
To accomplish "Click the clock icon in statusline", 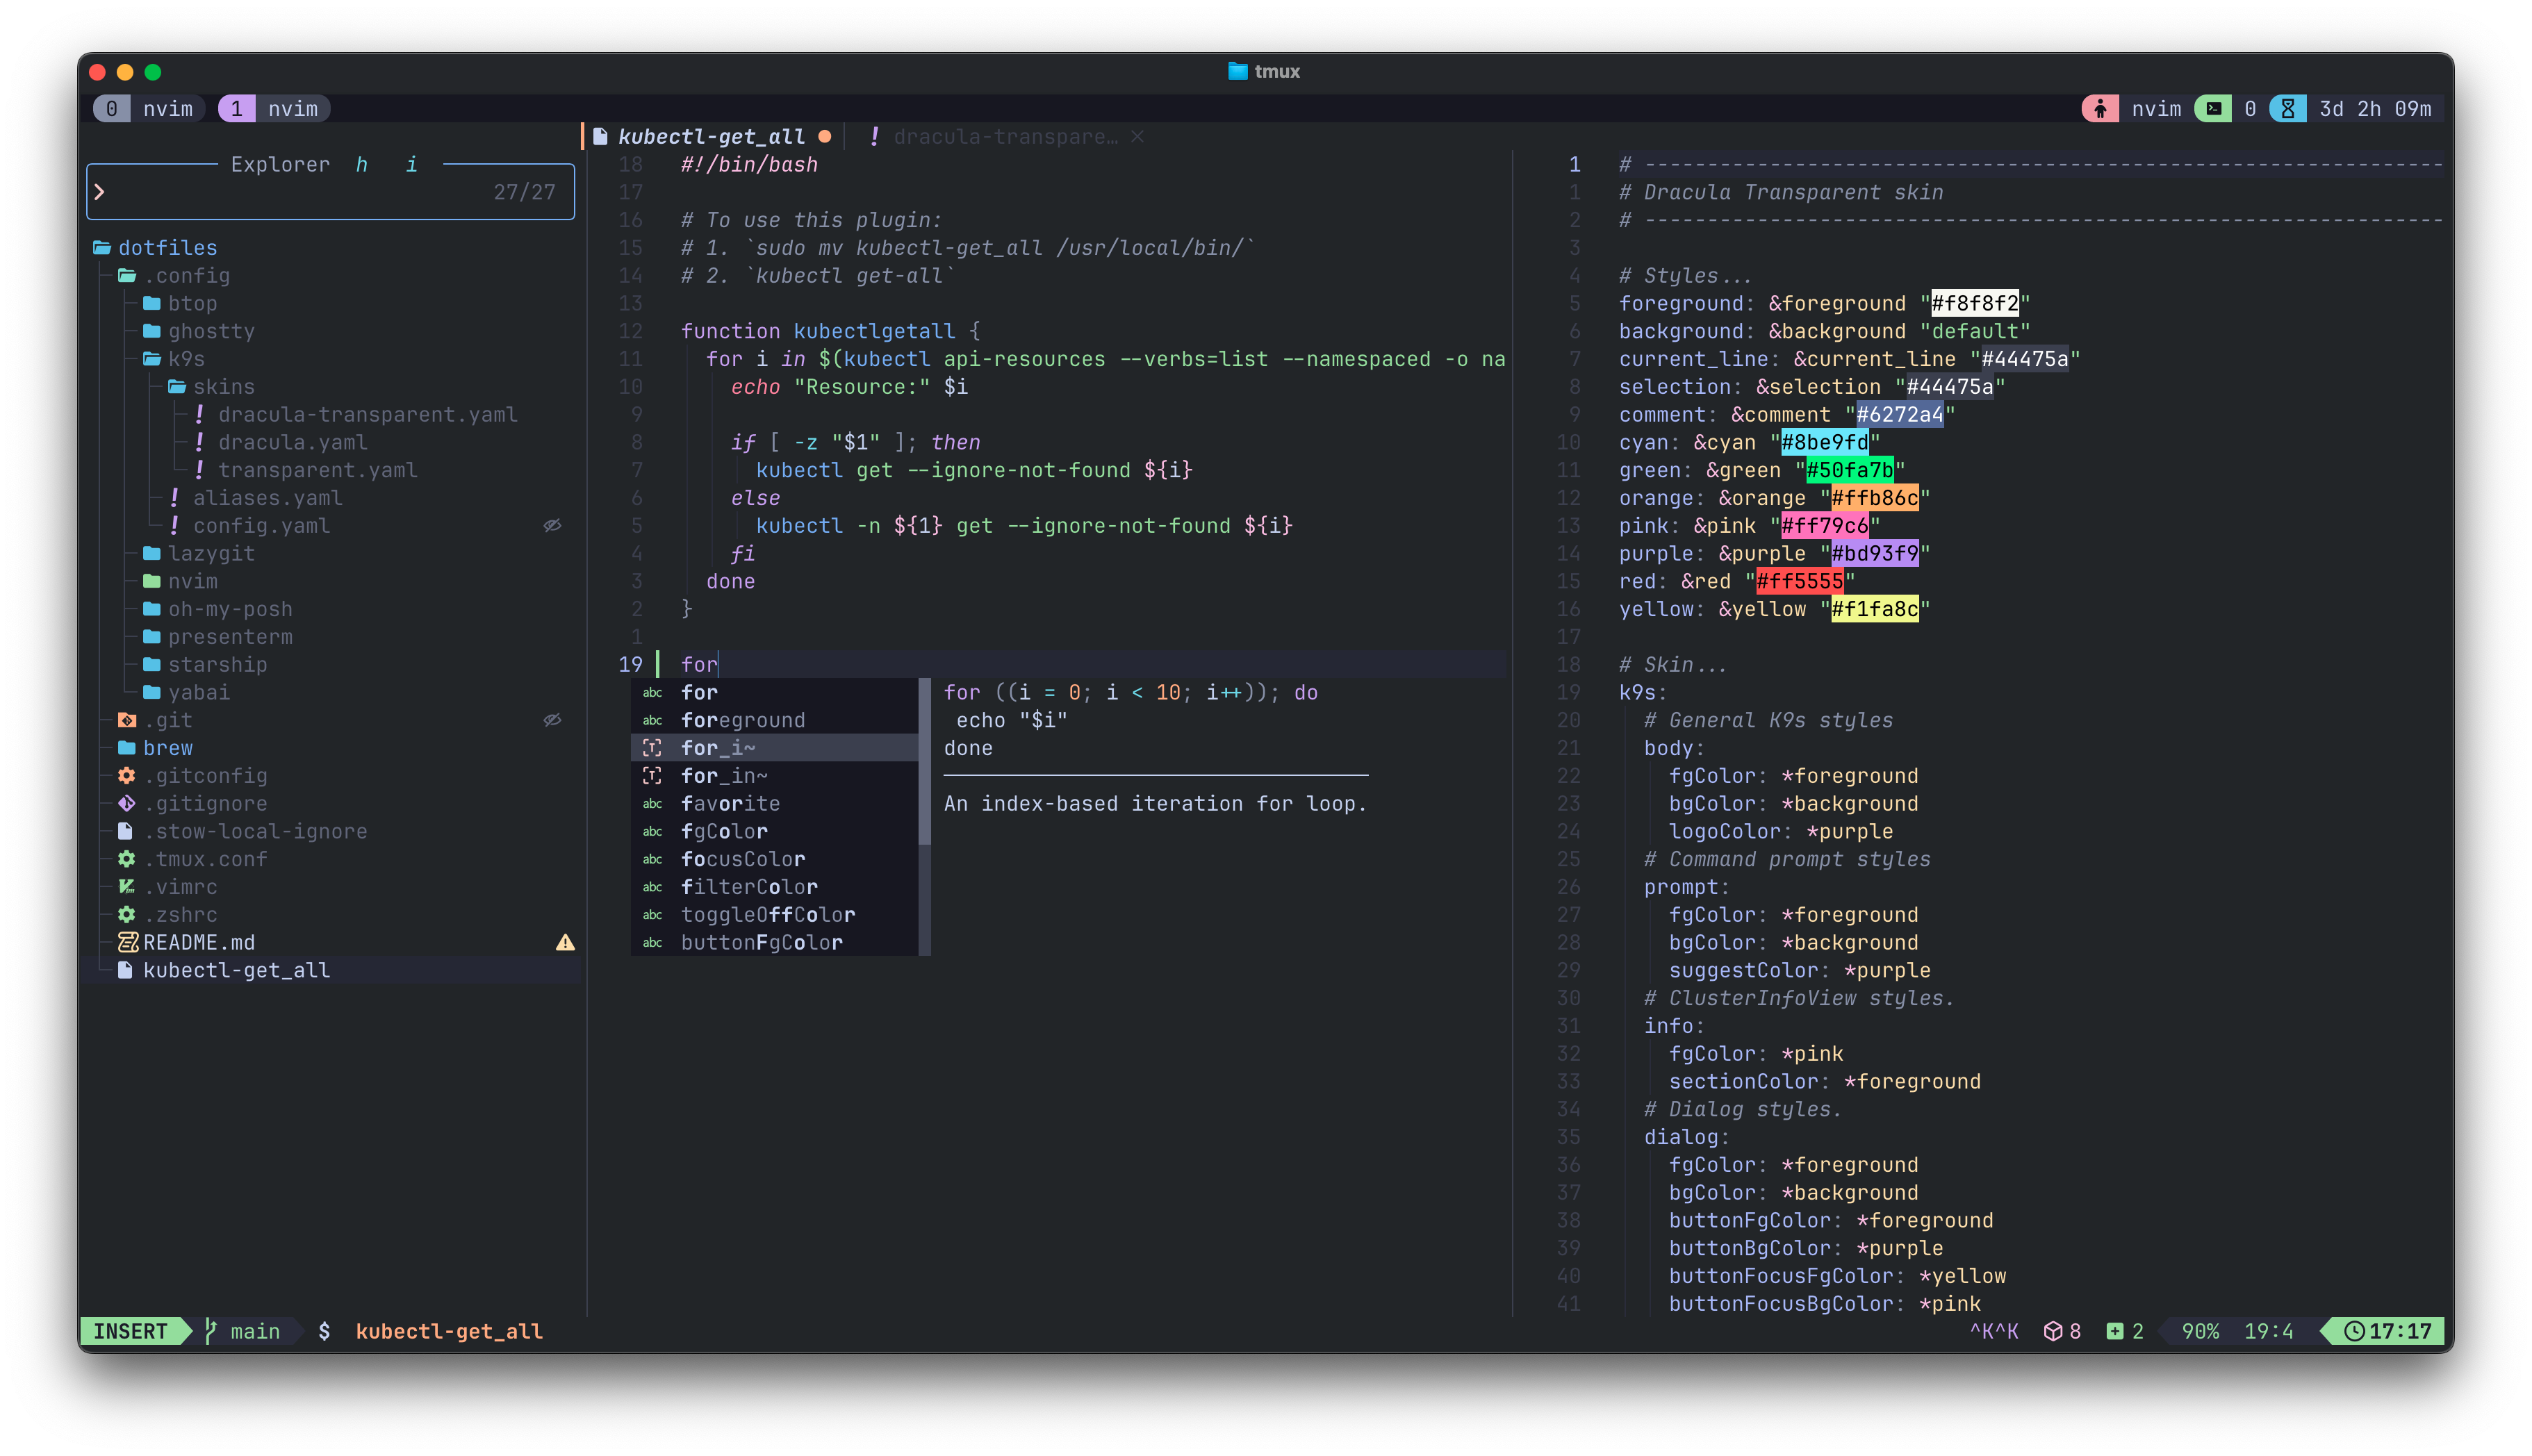I will (x=2354, y=1331).
